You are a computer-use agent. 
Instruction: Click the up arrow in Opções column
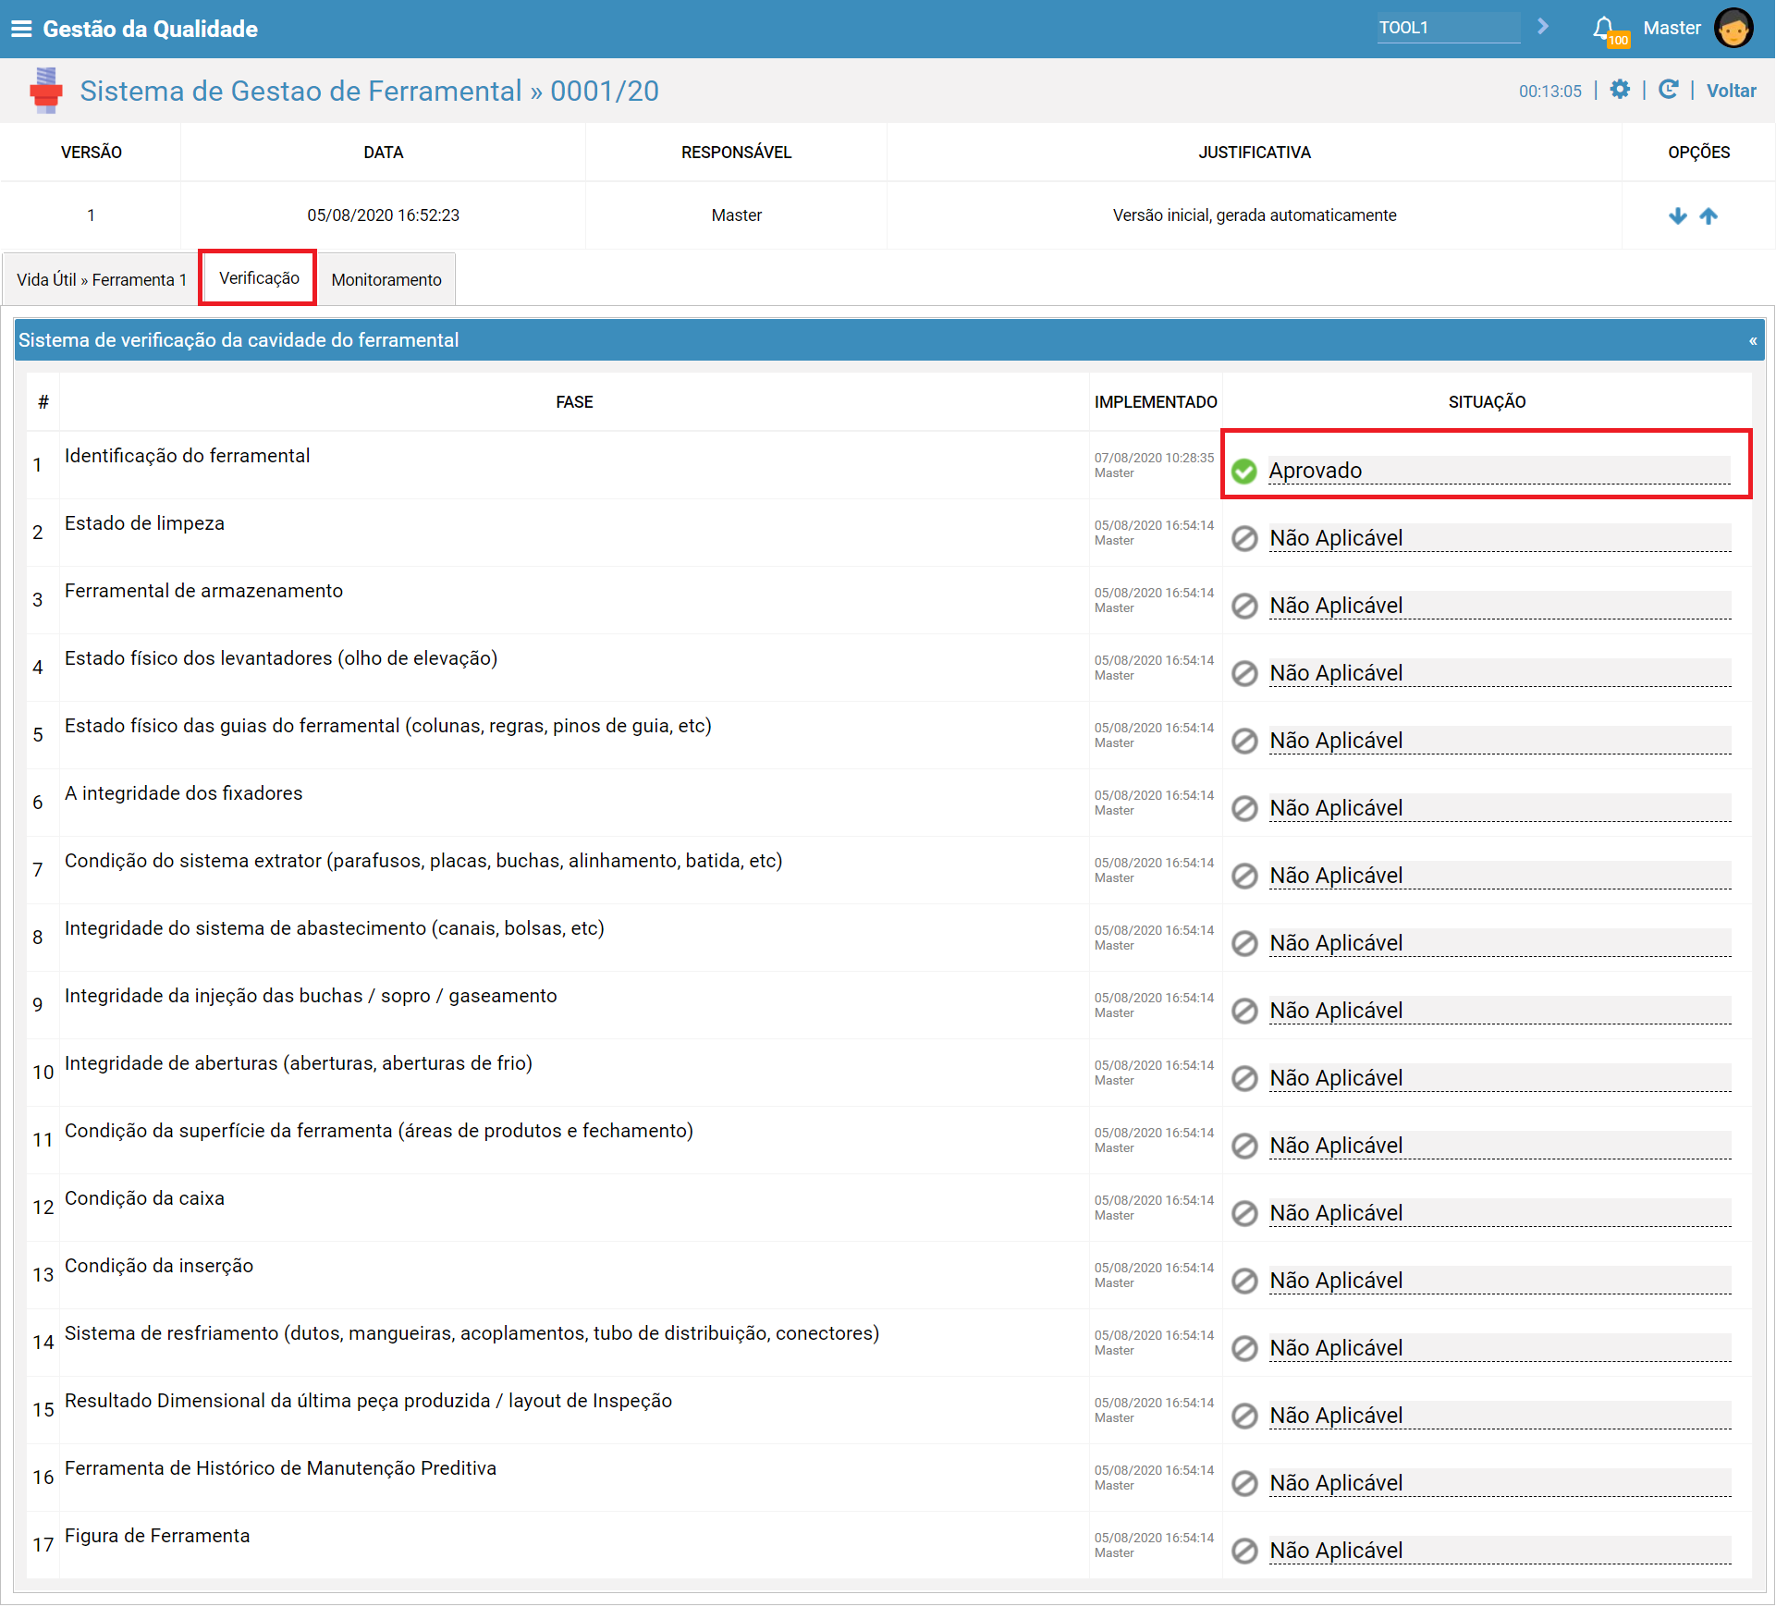1709,215
